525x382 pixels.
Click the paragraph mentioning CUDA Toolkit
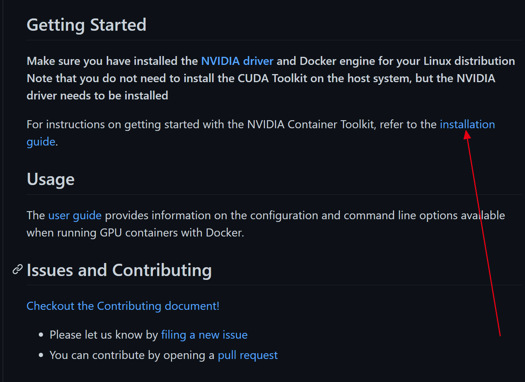click(261, 78)
